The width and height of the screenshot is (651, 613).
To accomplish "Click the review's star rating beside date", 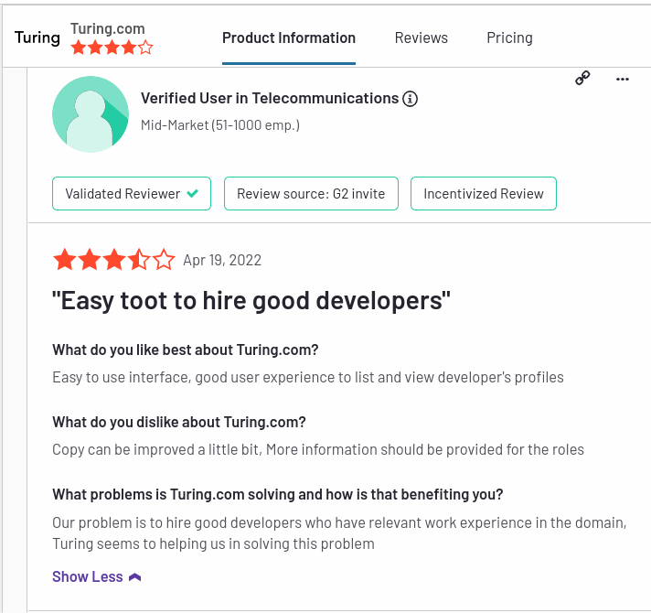I will pos(114,260).
